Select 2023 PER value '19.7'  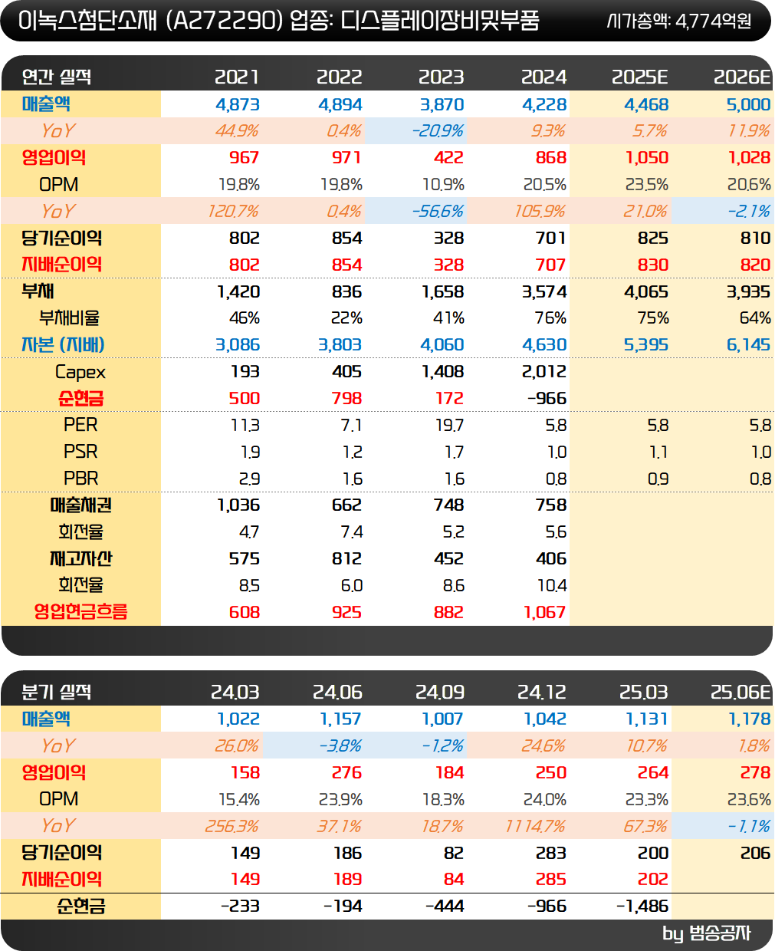[x=449, y=425]
